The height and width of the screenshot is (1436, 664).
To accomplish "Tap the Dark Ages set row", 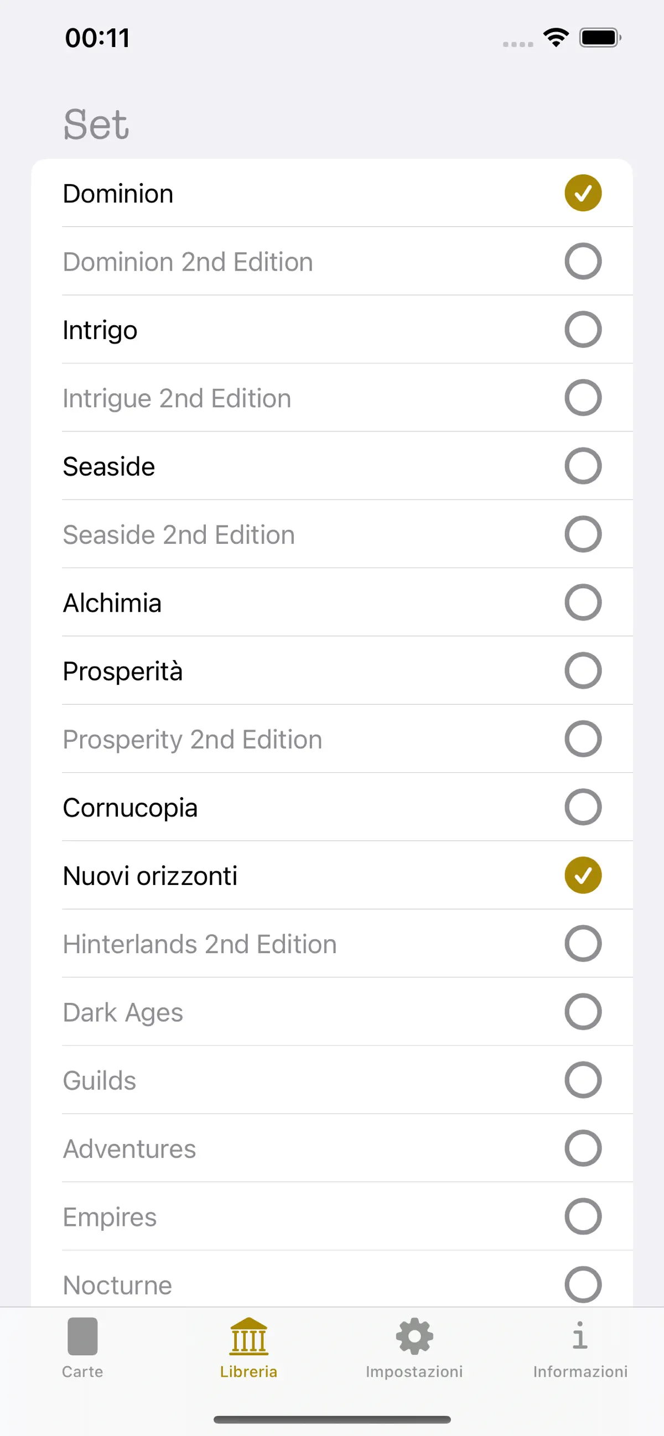I will (x=331, y=1012).
